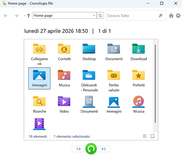This screenshot has height=156, width=182.
Task: Open recent locations small arrow
Action: coord(25,16)
